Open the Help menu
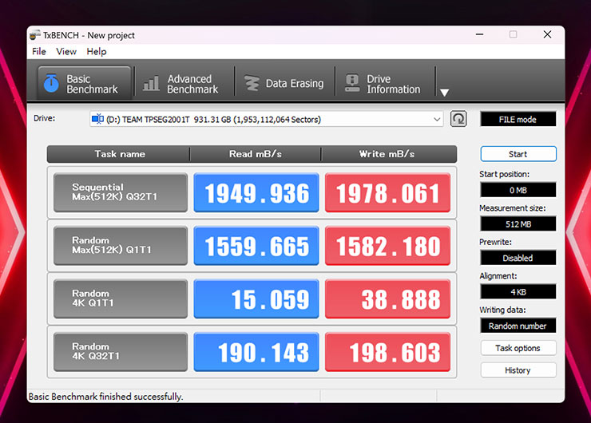Viewport: 591px width, 423px height. (x=97, y=52)
